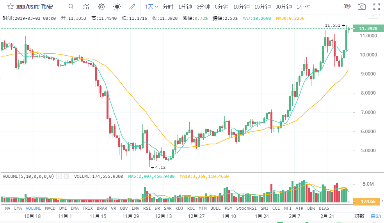
Task: Select the 30分钟 timeframe
Action: point(283,7)
